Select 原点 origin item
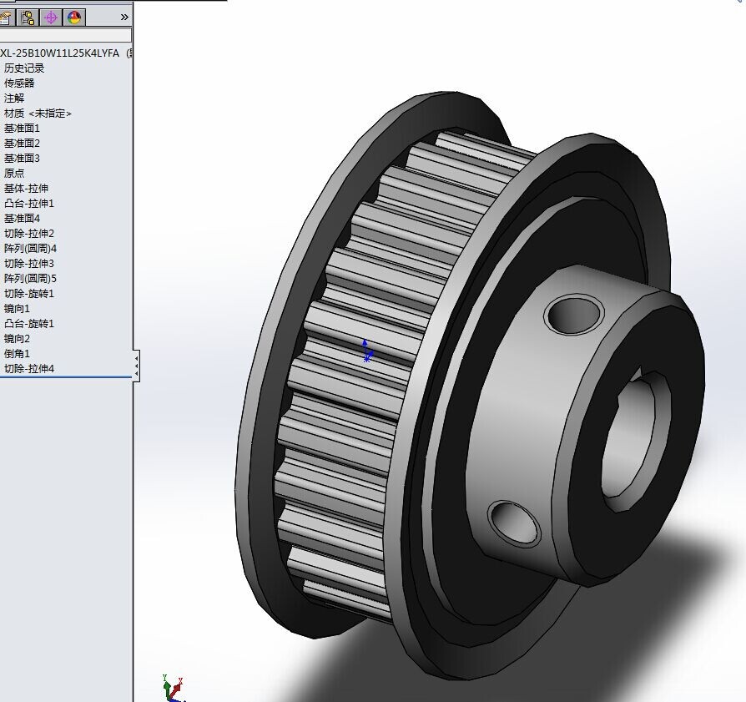The image size is (746, 702). click(14, 174)
